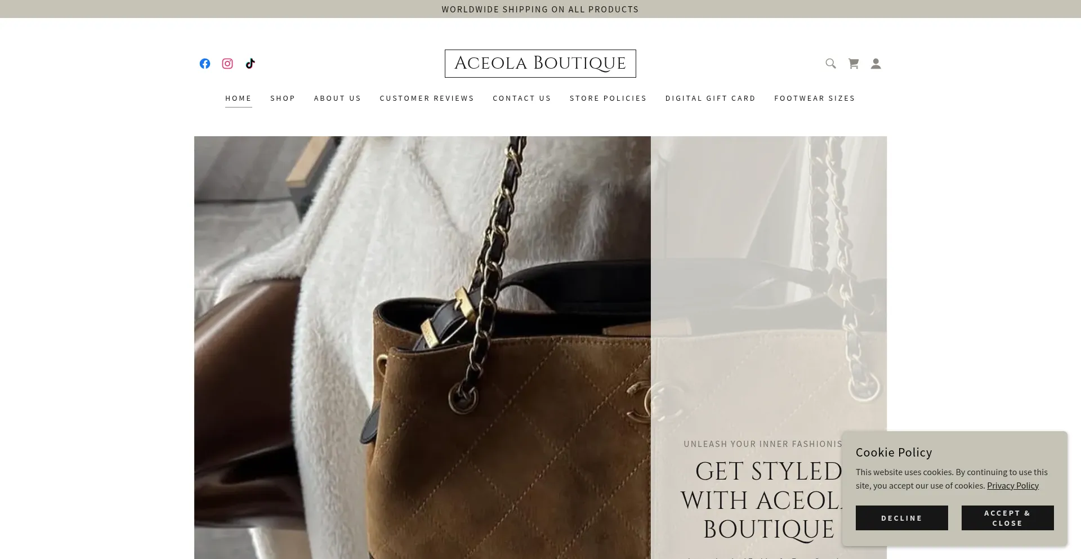
Task: Click the brown suede handbag hero image
Action: pos(422,347)
